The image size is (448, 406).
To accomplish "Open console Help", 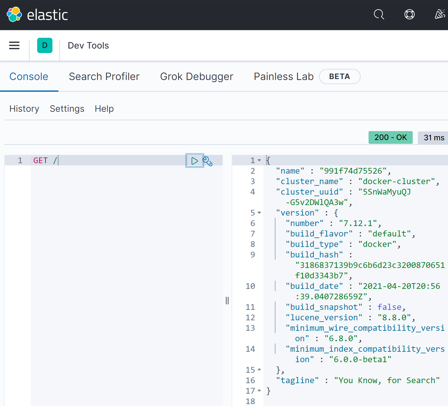I will pos(104,109).
